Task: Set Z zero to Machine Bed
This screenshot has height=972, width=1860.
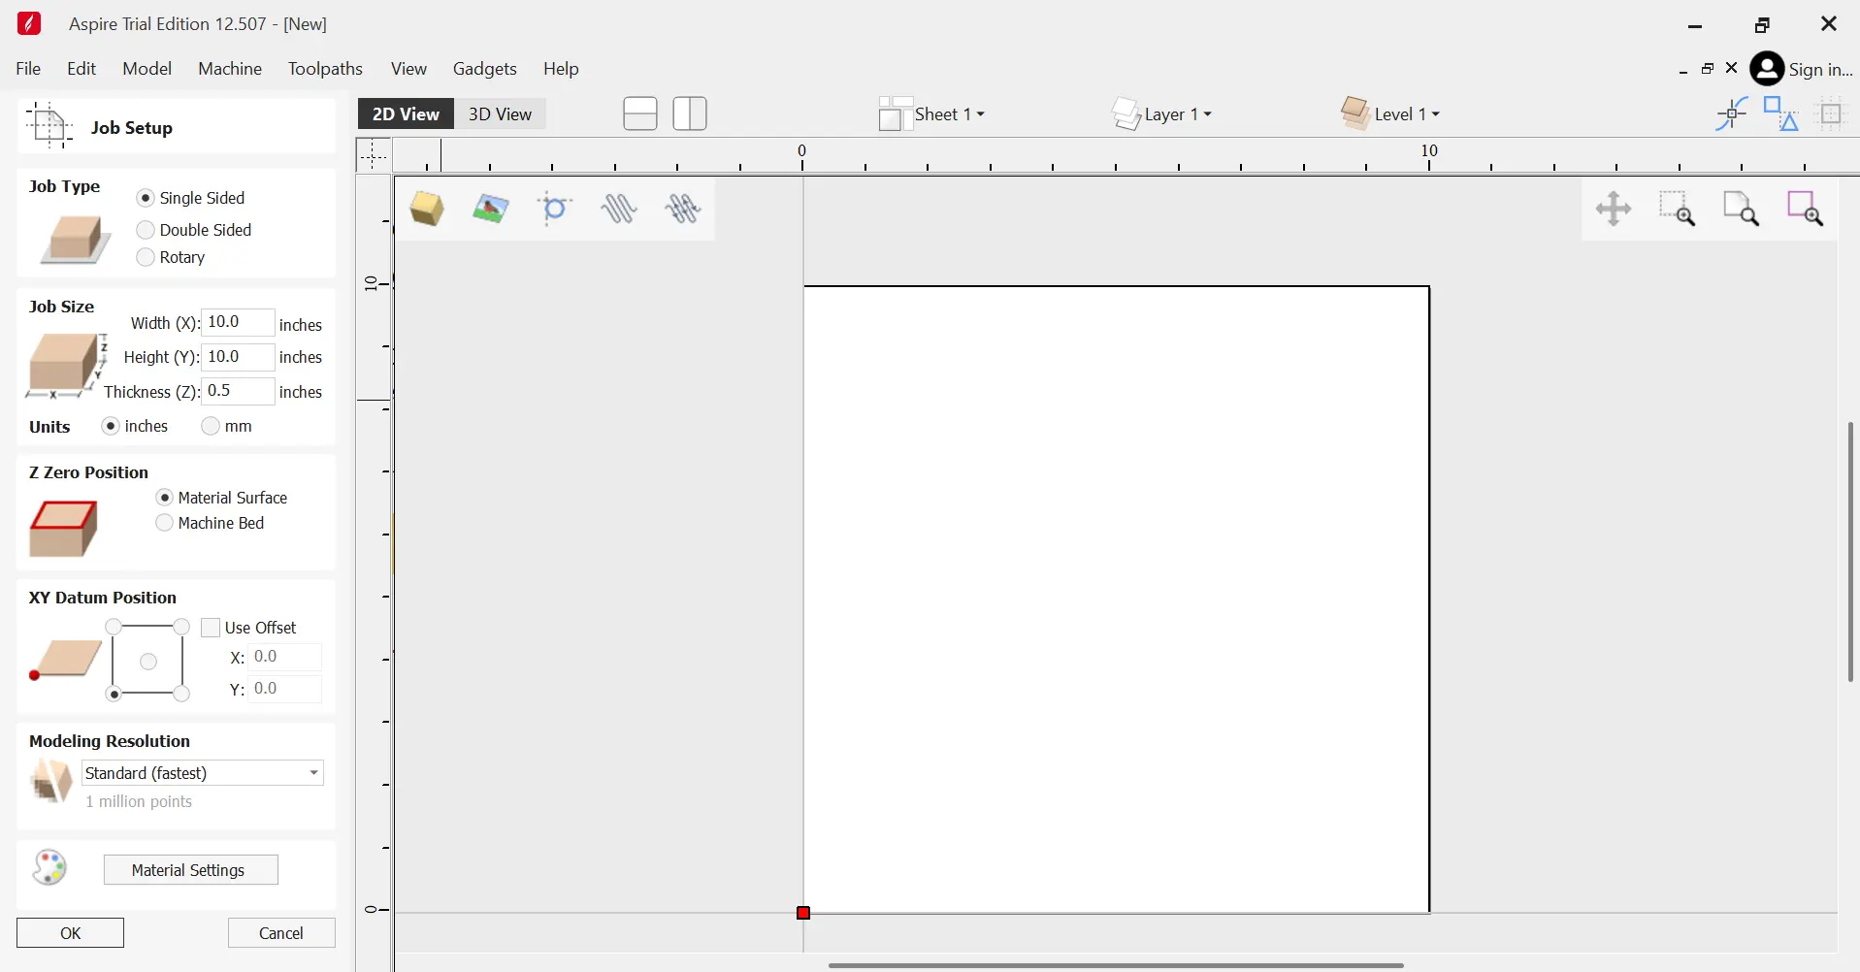Action: tap(165, 523)
